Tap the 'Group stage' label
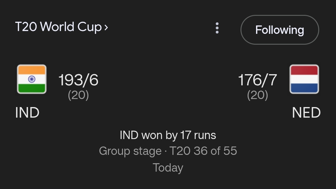 tap(130, 151)
